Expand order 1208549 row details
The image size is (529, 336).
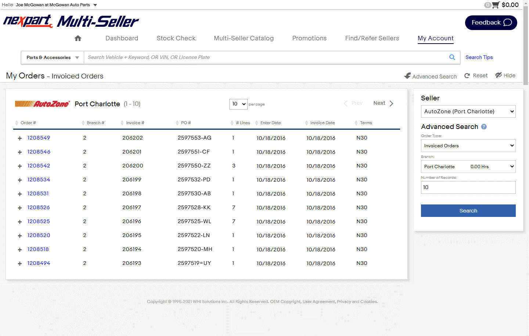point(20,138)
